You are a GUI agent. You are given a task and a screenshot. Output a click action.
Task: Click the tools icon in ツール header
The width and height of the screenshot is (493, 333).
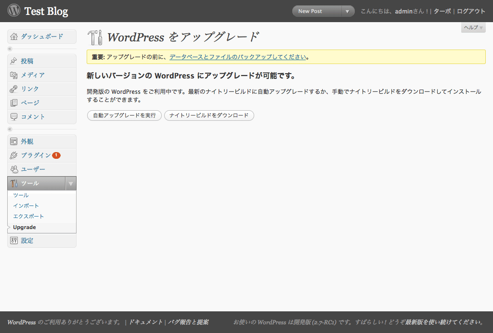pyautogui.click(x=14, y=183)
